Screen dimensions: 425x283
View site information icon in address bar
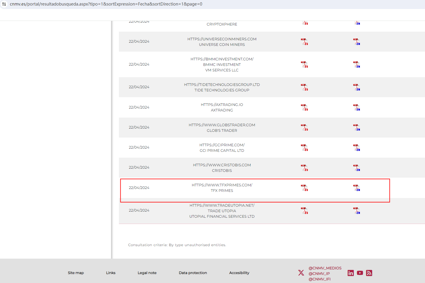(4, 4)
